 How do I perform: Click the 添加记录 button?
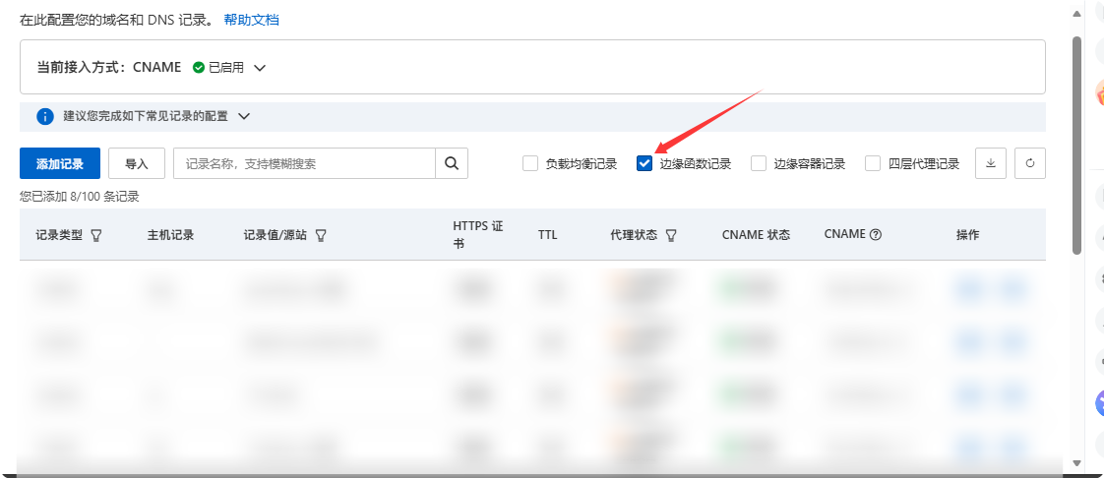[60, 163]
